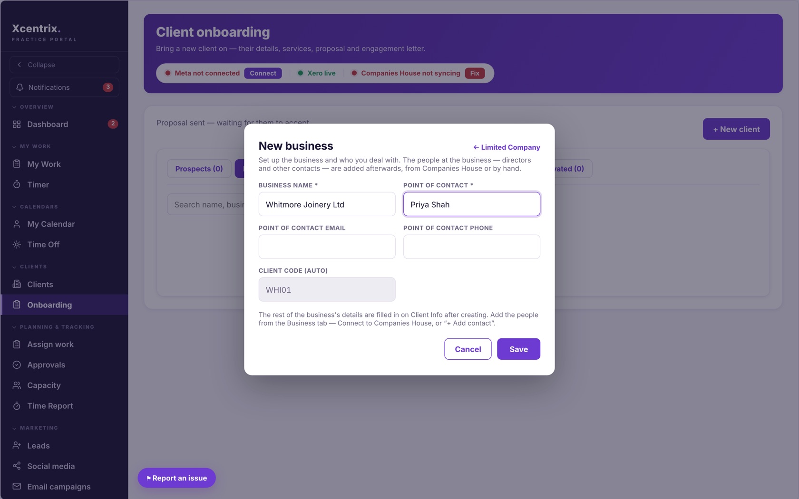Cancel the New business dialog
This screenshot has height=499, width=799.
pos(468,349)
